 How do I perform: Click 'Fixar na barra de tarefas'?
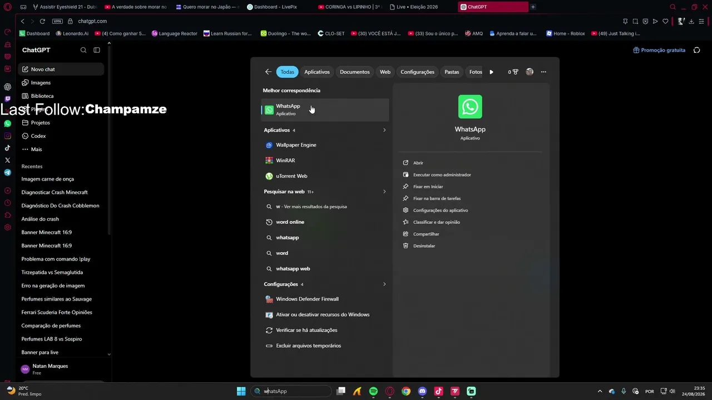point(437,198)
